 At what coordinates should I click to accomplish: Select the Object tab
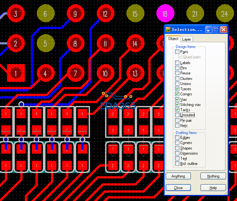click(173, 39)
